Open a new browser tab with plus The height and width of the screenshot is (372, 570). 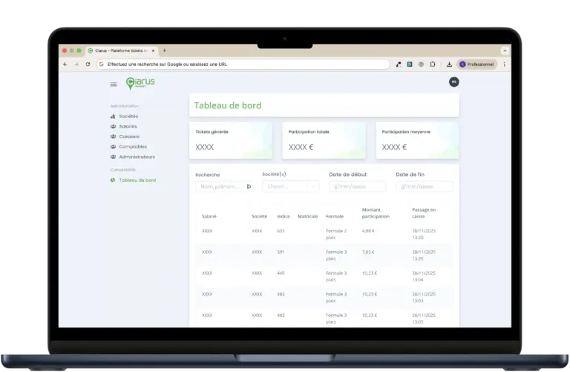(165, 50)
